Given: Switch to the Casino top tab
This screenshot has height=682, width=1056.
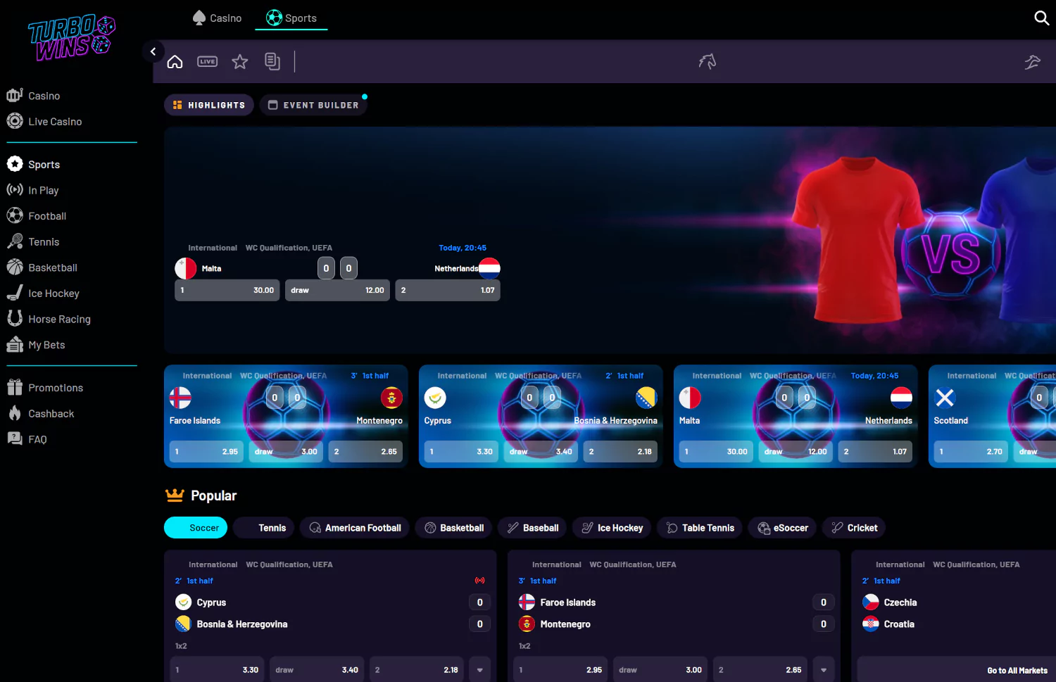Looking at the screenshot, I should click(218, 18).
